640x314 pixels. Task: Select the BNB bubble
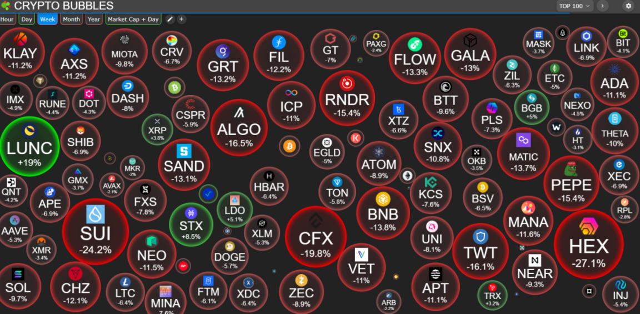pos(383,213)
